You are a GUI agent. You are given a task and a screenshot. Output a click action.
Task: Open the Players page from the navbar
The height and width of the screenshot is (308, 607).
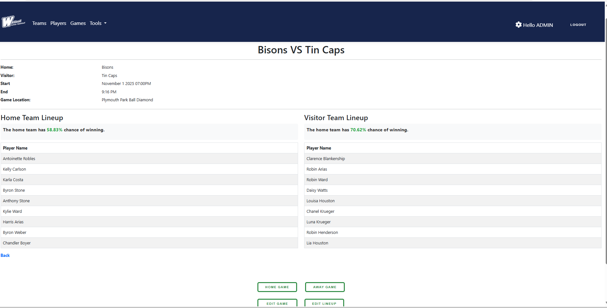click(x=58, y=23)
